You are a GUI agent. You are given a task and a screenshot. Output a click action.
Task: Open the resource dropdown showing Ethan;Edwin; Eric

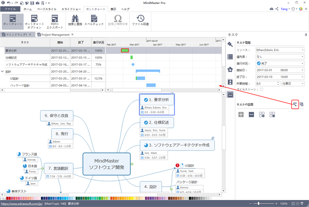coord(280,50)
